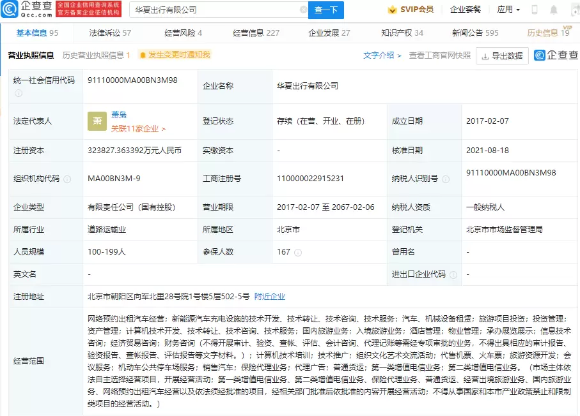Image resolution: width=580 pixels, height=416 pixels.
Task: Click info icon next to 统一社会信用代码
Action: click(19, 93)
